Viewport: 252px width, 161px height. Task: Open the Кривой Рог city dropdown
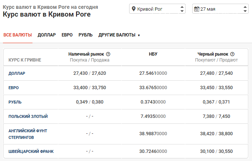click(x=158, y=9)
